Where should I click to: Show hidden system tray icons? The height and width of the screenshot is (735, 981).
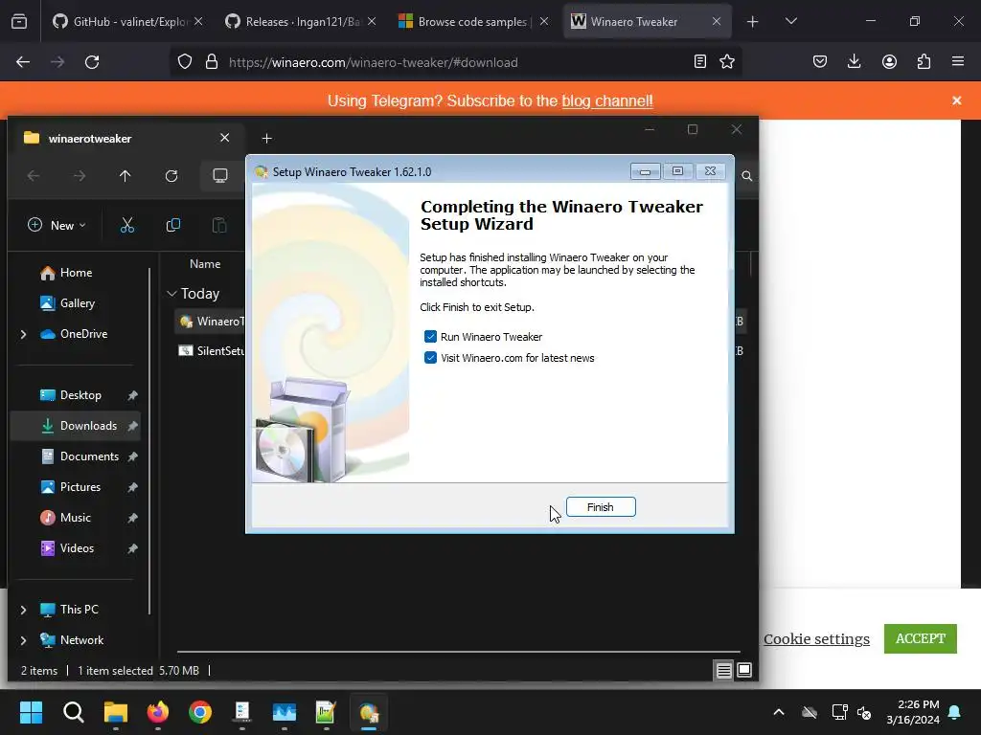pyautogui.click(x=779, y=712)
